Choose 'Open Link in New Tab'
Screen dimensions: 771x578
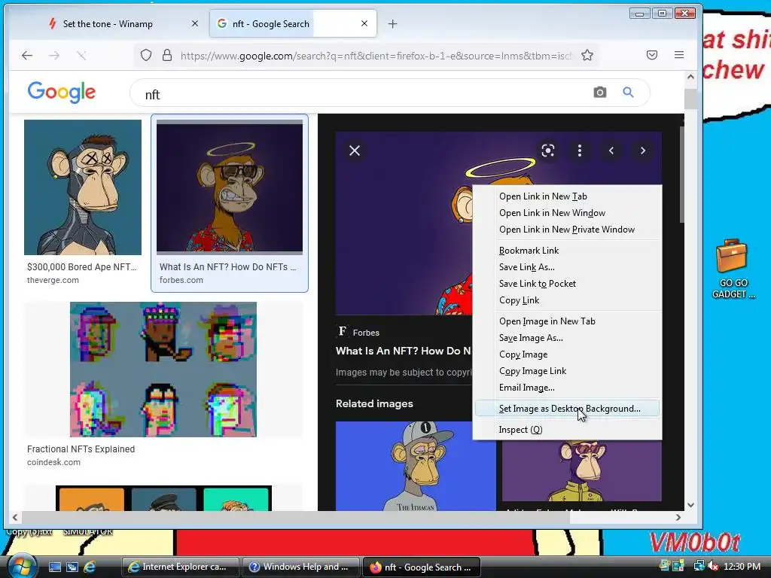click(567, 196)
